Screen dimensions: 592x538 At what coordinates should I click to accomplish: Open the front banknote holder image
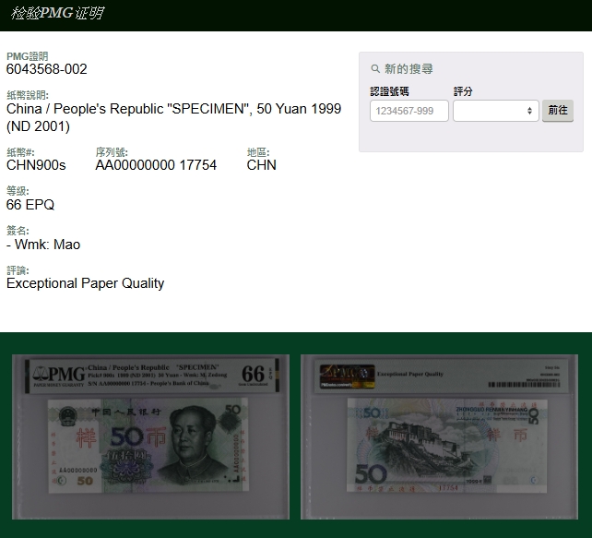(x=150, y=436)
